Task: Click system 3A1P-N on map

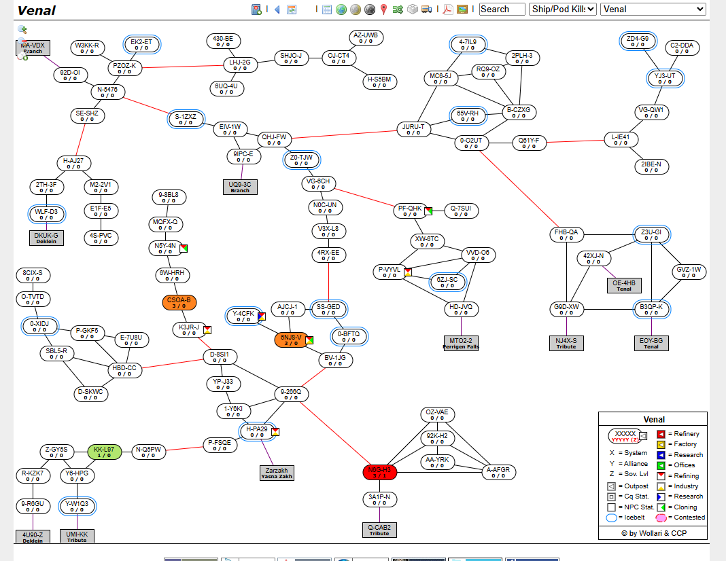Action: 380,499
